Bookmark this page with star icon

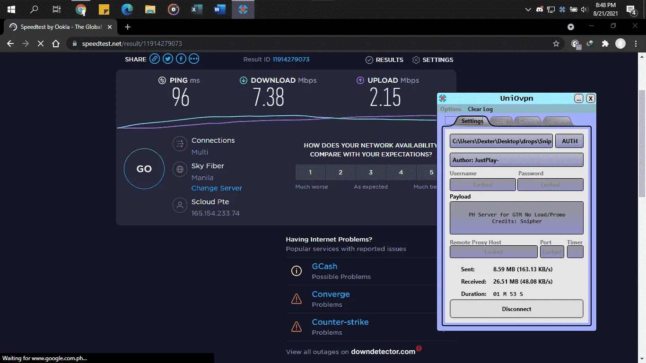(556, 43)
